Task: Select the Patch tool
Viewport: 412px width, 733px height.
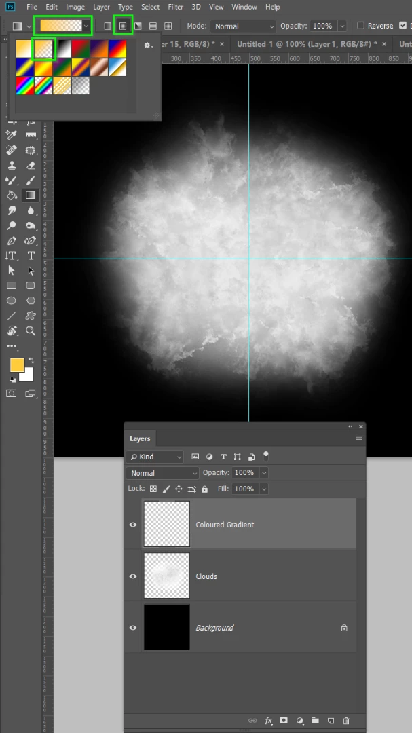Action: tap(31, 151)
